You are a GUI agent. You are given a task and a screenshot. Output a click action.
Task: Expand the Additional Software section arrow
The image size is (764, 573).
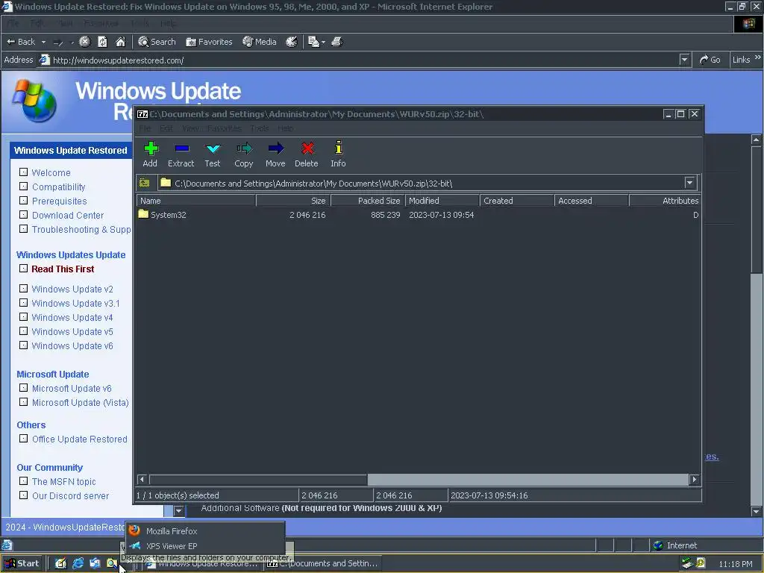(178, 510)
